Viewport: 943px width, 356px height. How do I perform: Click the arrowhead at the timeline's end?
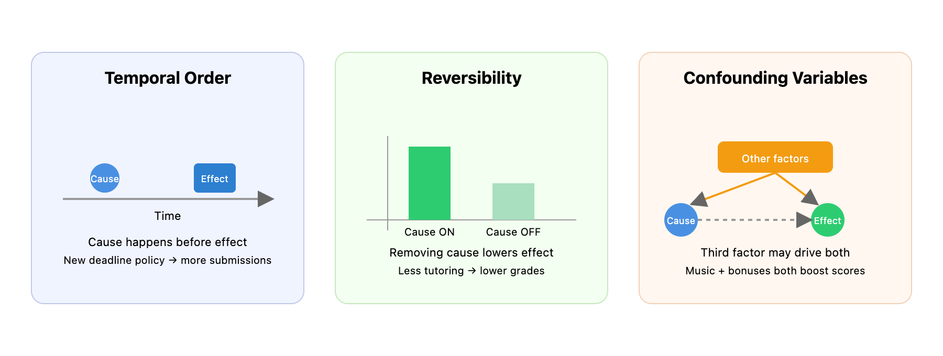pyautogui.click(x=266, y=199)
